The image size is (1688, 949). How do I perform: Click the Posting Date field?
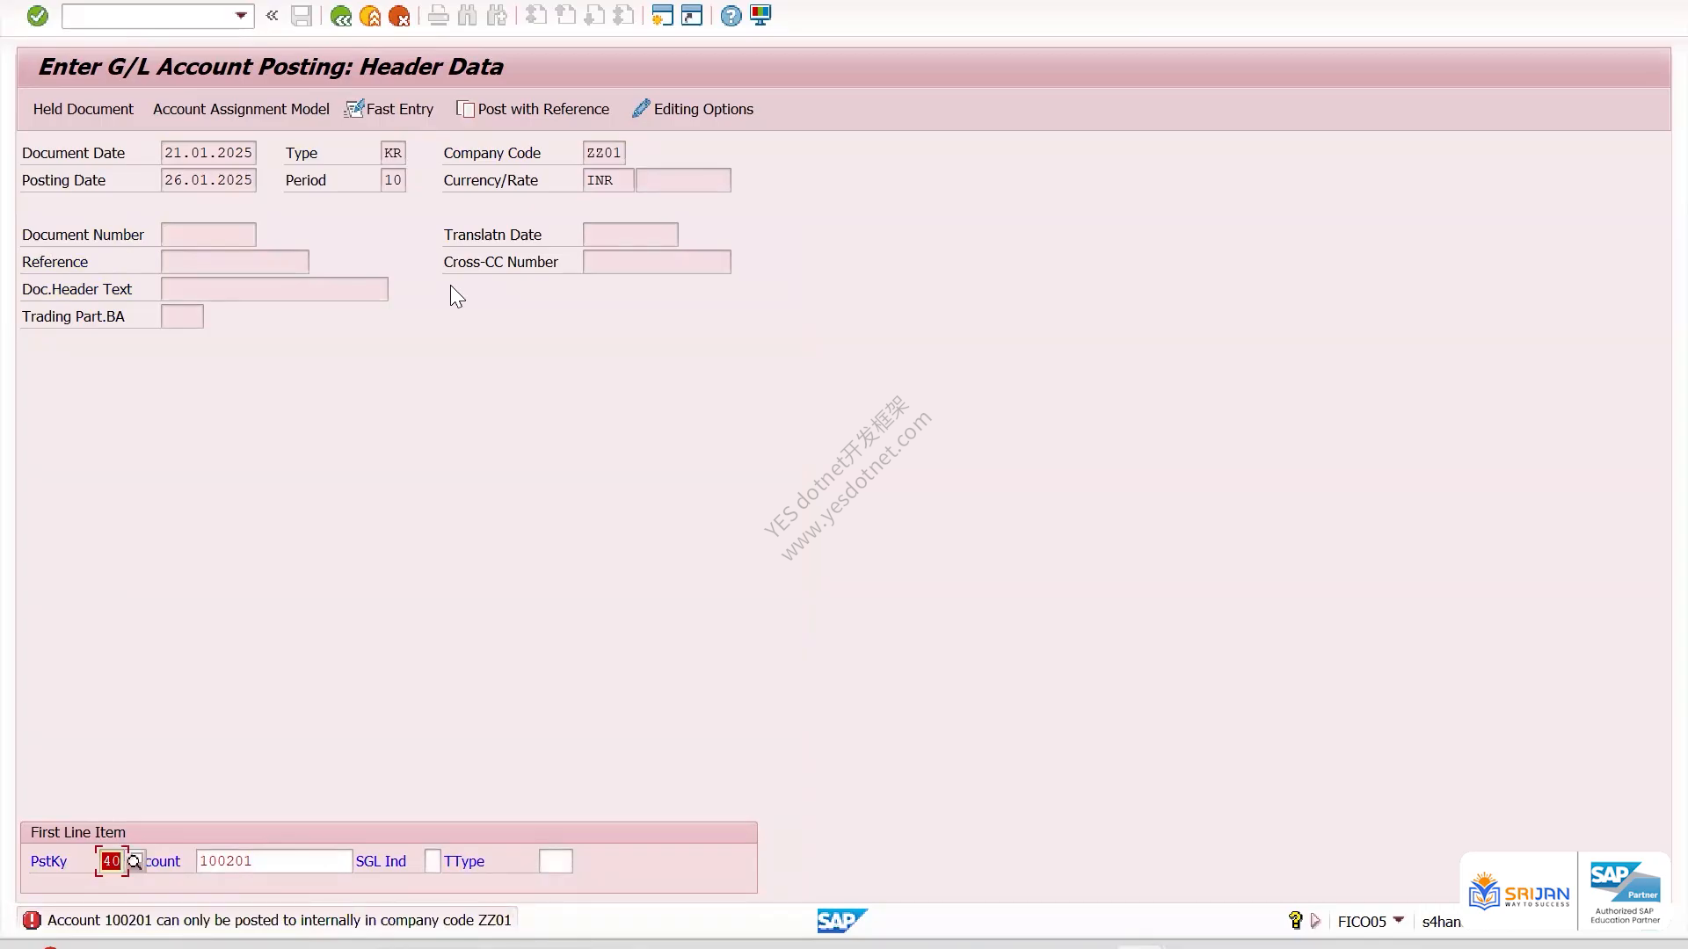208,180
